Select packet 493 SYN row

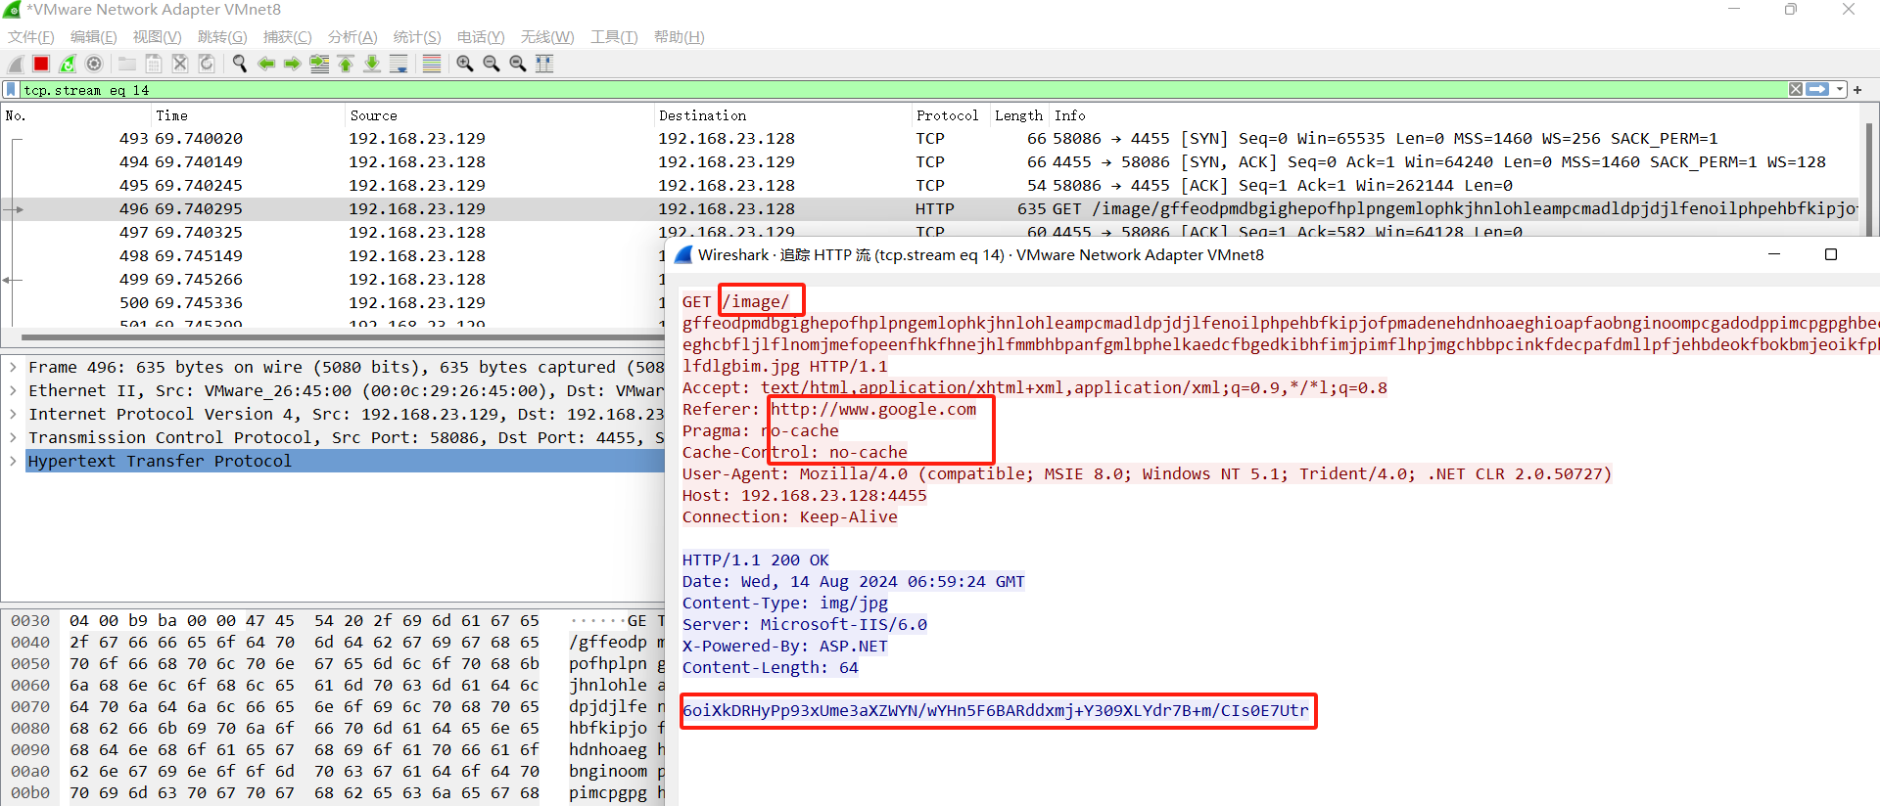click(930, 139)
